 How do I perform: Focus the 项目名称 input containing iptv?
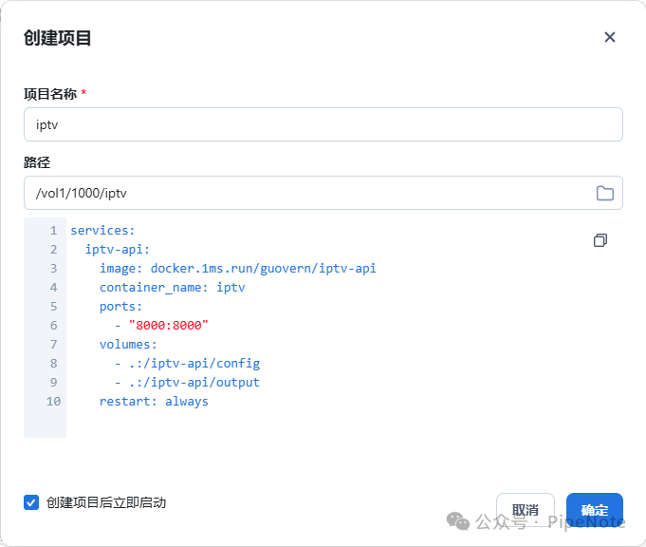click(x=323, y=124)
